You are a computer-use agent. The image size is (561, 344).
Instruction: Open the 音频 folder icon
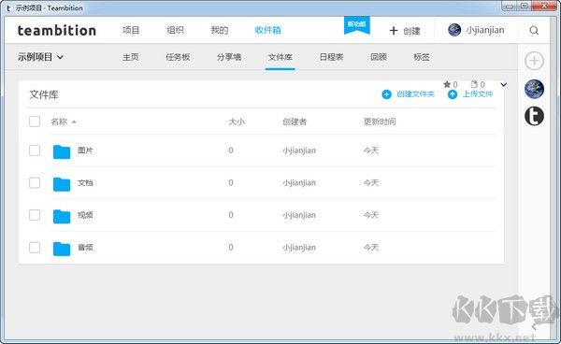(x=62, y=249)
